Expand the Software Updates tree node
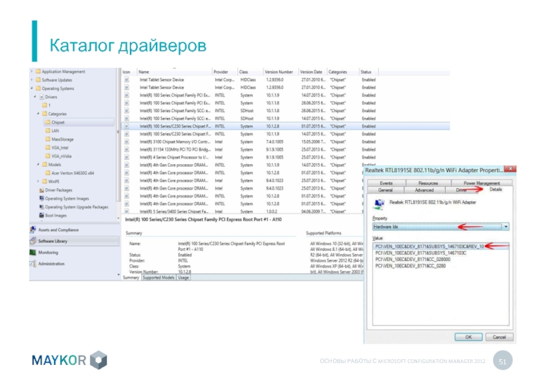 click(x=31, y=80)
